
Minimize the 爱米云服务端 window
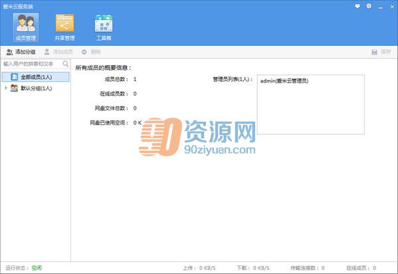click(x=380, y=7)
